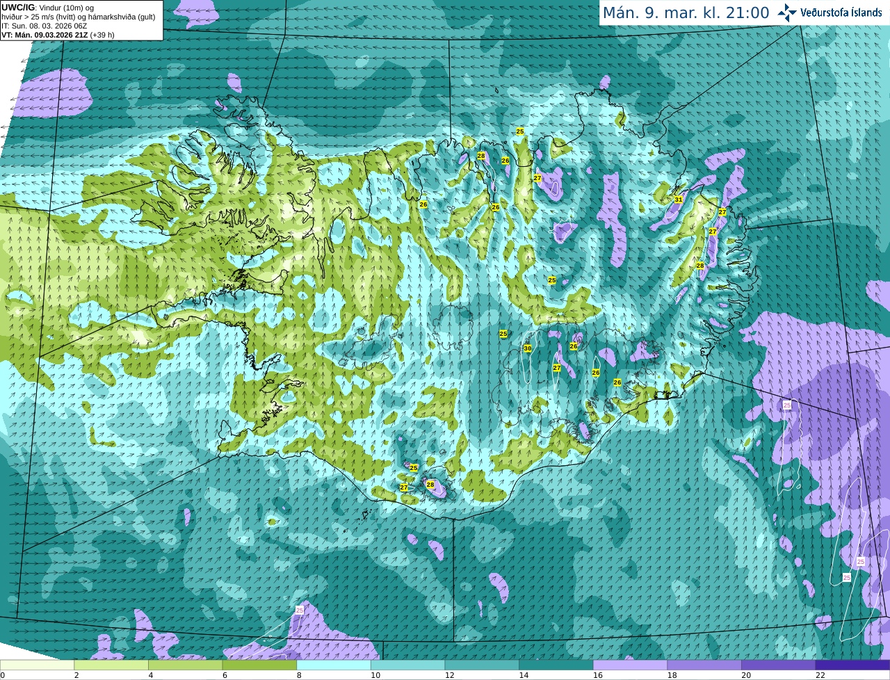Click the scale value 12

450,675
